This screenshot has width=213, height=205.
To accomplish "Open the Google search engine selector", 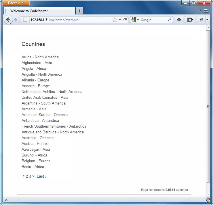I will pos(135,20).
